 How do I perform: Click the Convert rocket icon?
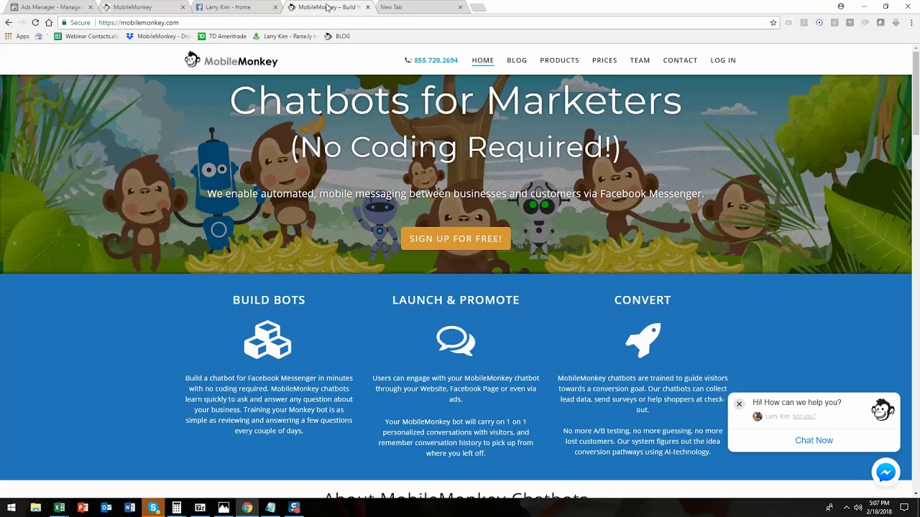point(643,340)
